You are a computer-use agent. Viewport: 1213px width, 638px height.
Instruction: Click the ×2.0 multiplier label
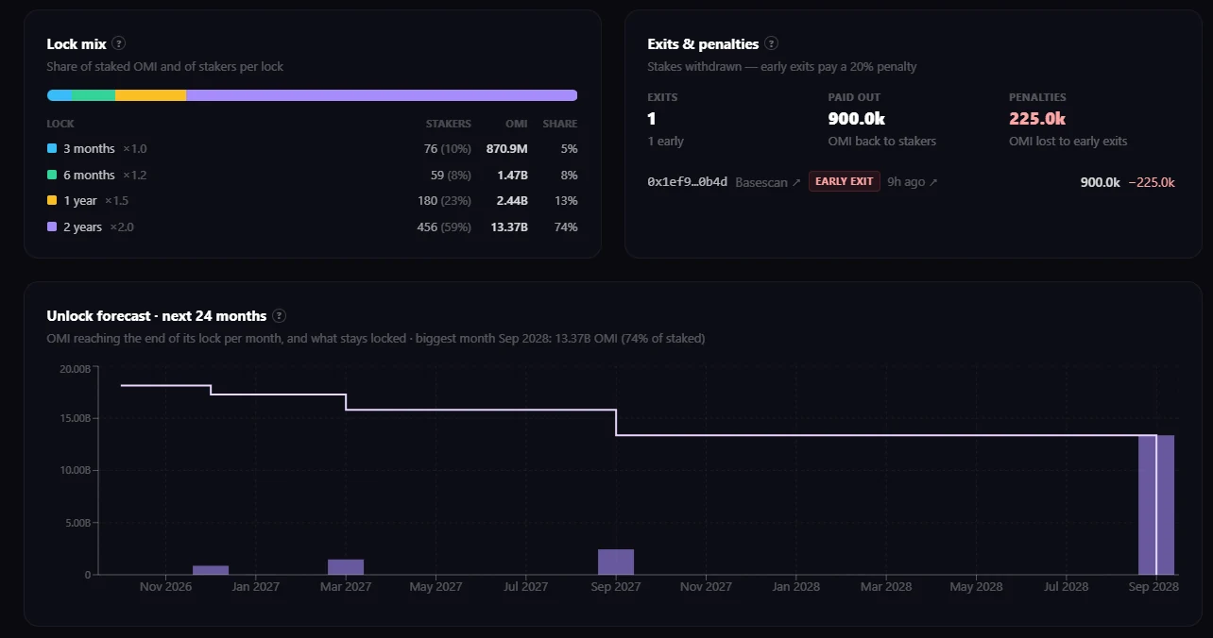pos(122,227)
